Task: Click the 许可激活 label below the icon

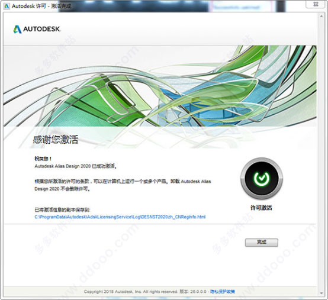Action: click(x=261, y=208)
